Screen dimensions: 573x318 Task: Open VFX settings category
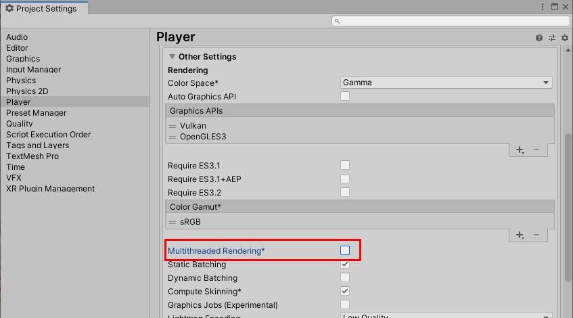(14, 178)
